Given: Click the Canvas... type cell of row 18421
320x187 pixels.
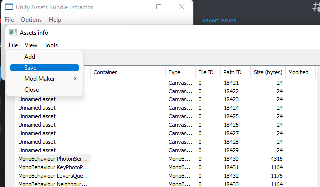Looking at the screenshot, I should 180,83.
